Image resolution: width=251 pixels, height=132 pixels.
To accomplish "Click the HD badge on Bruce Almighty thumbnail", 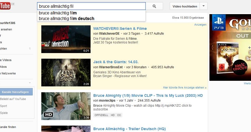I will pyautogui.click(x=48, y=115).
